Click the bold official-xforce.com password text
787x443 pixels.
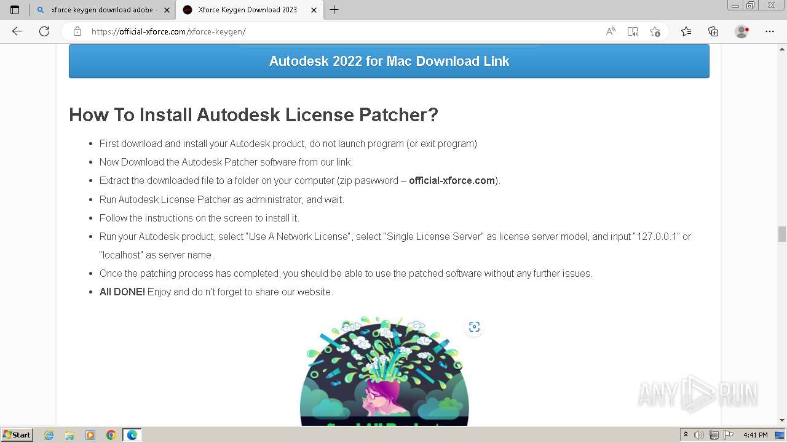(452, 181)
